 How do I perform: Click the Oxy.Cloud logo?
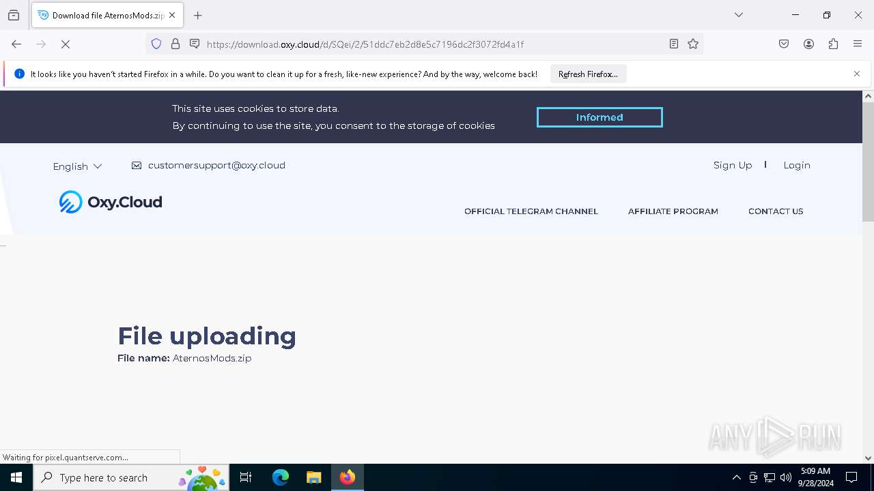click(111, 202)
